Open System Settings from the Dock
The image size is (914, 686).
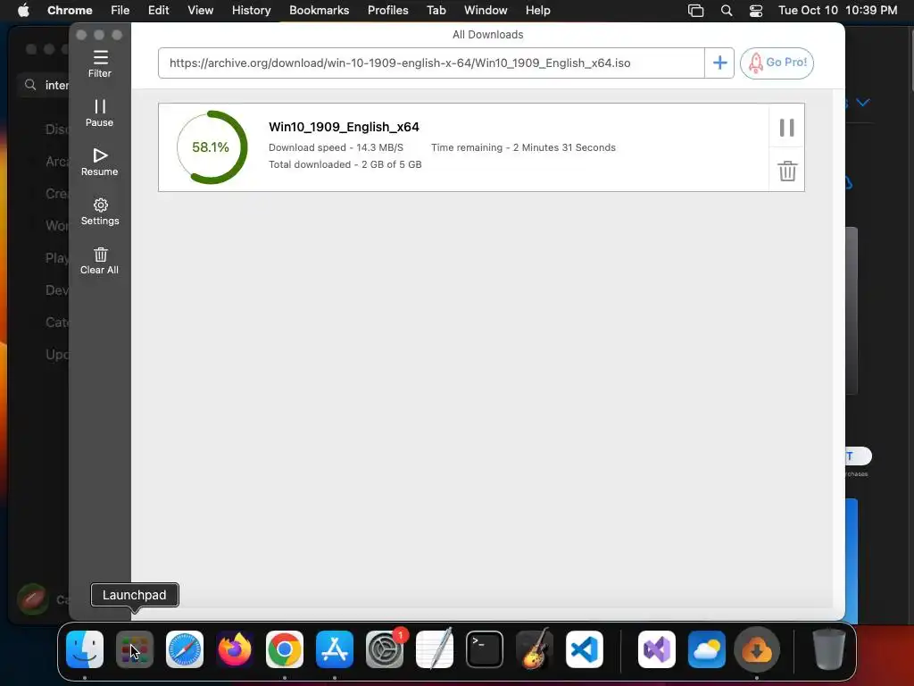tap(385, 649)
